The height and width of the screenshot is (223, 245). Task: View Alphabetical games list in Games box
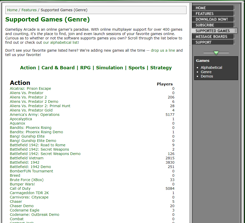(x=211, y=68)
